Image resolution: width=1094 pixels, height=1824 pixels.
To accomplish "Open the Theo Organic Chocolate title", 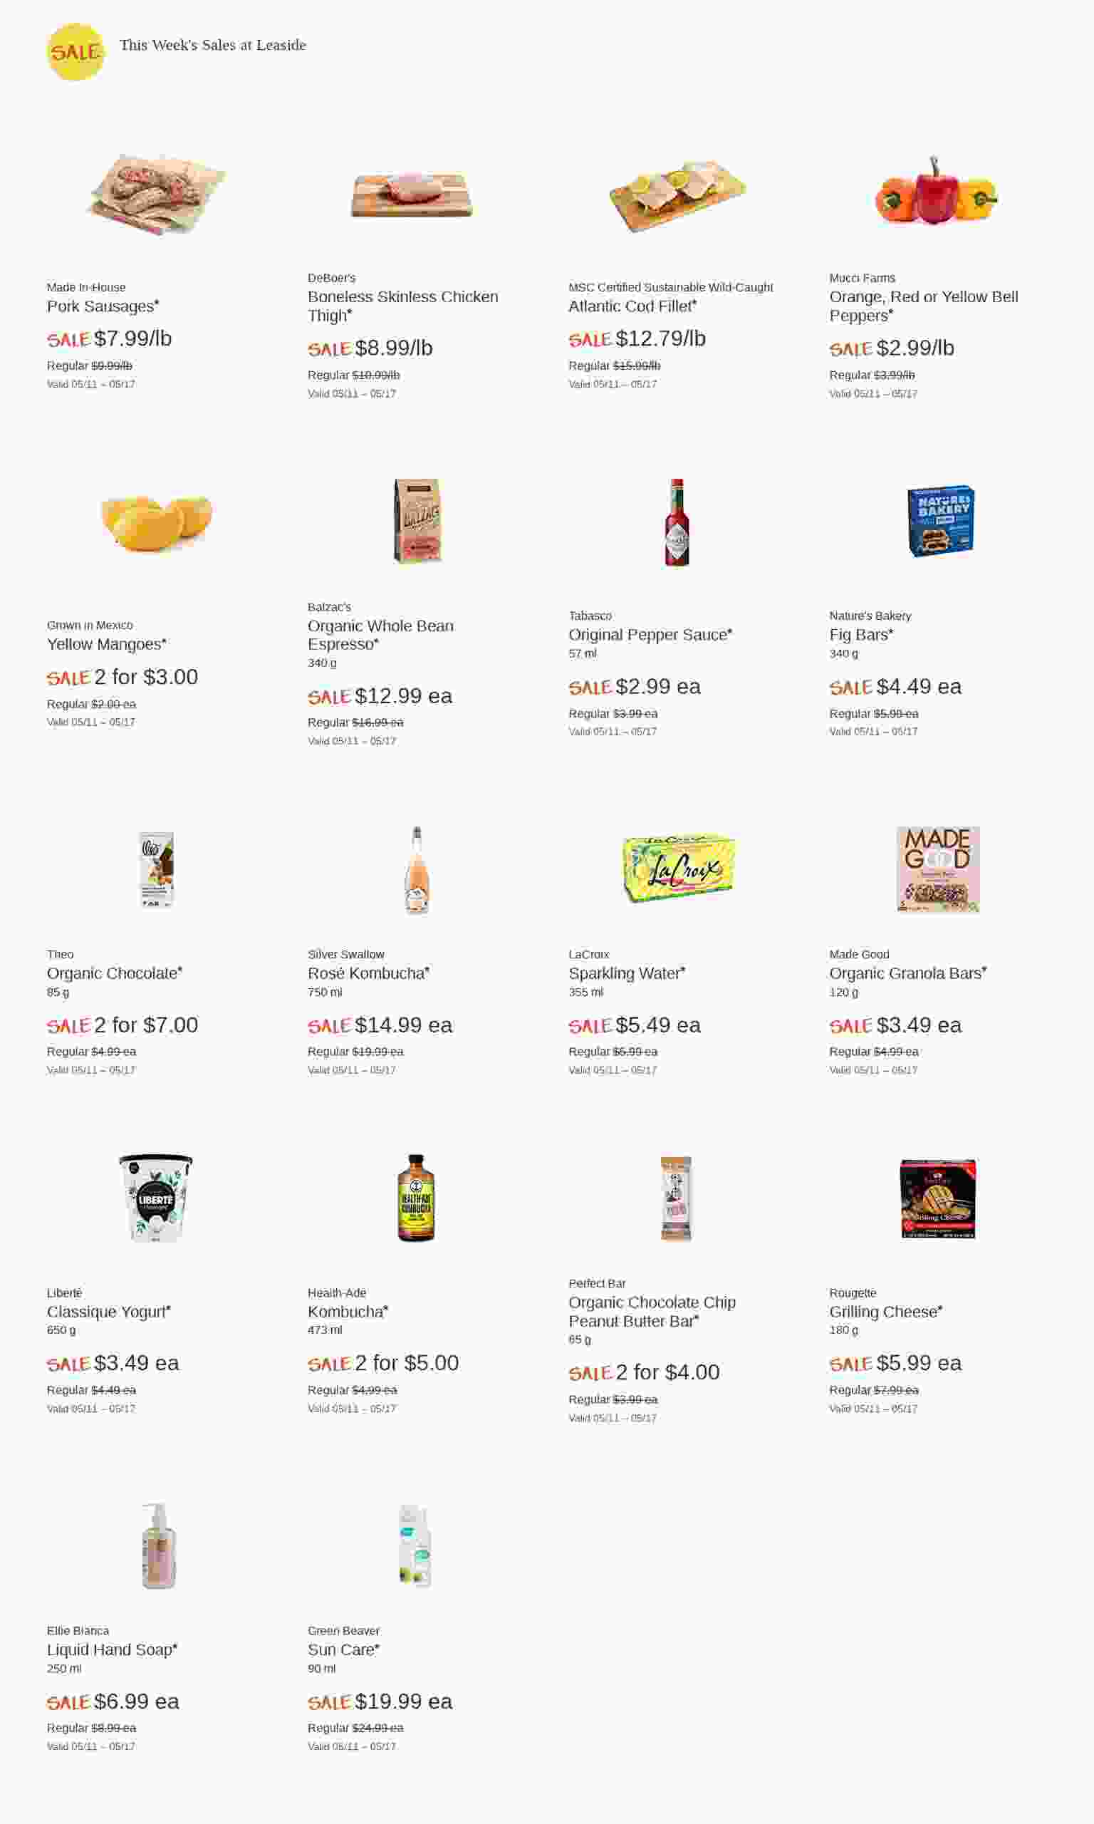I will [x=113, y=973].
